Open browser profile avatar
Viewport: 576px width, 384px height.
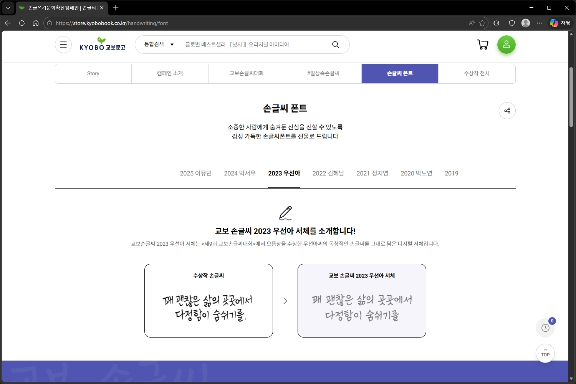point(526,23)
